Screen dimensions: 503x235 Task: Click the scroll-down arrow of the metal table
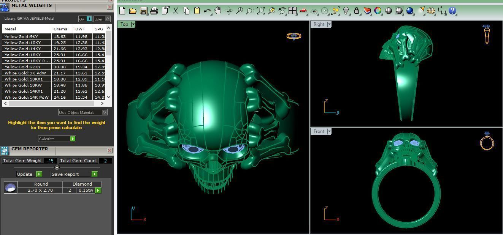pyautogui.click(x=109, y=97)
